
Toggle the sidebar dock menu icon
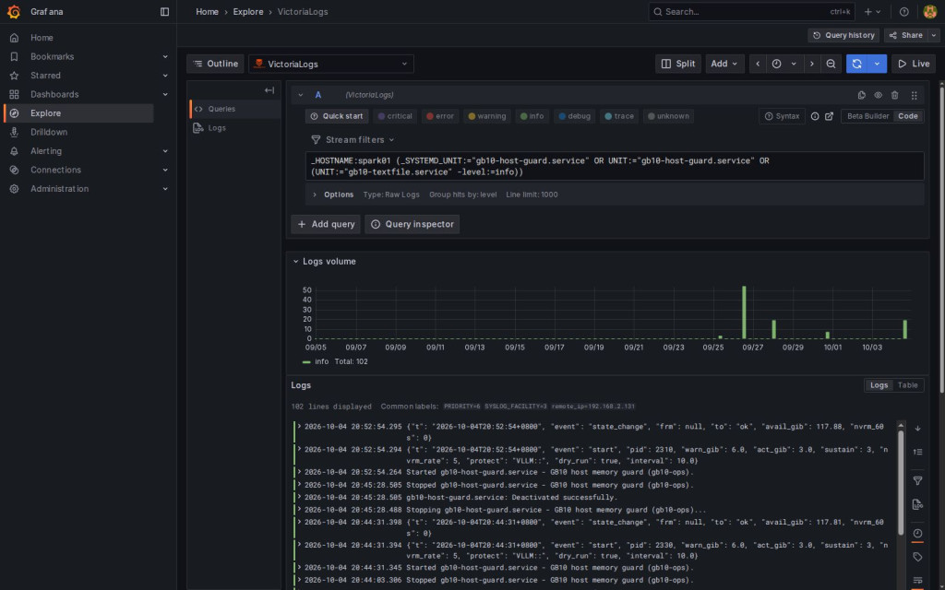(164, 11)
